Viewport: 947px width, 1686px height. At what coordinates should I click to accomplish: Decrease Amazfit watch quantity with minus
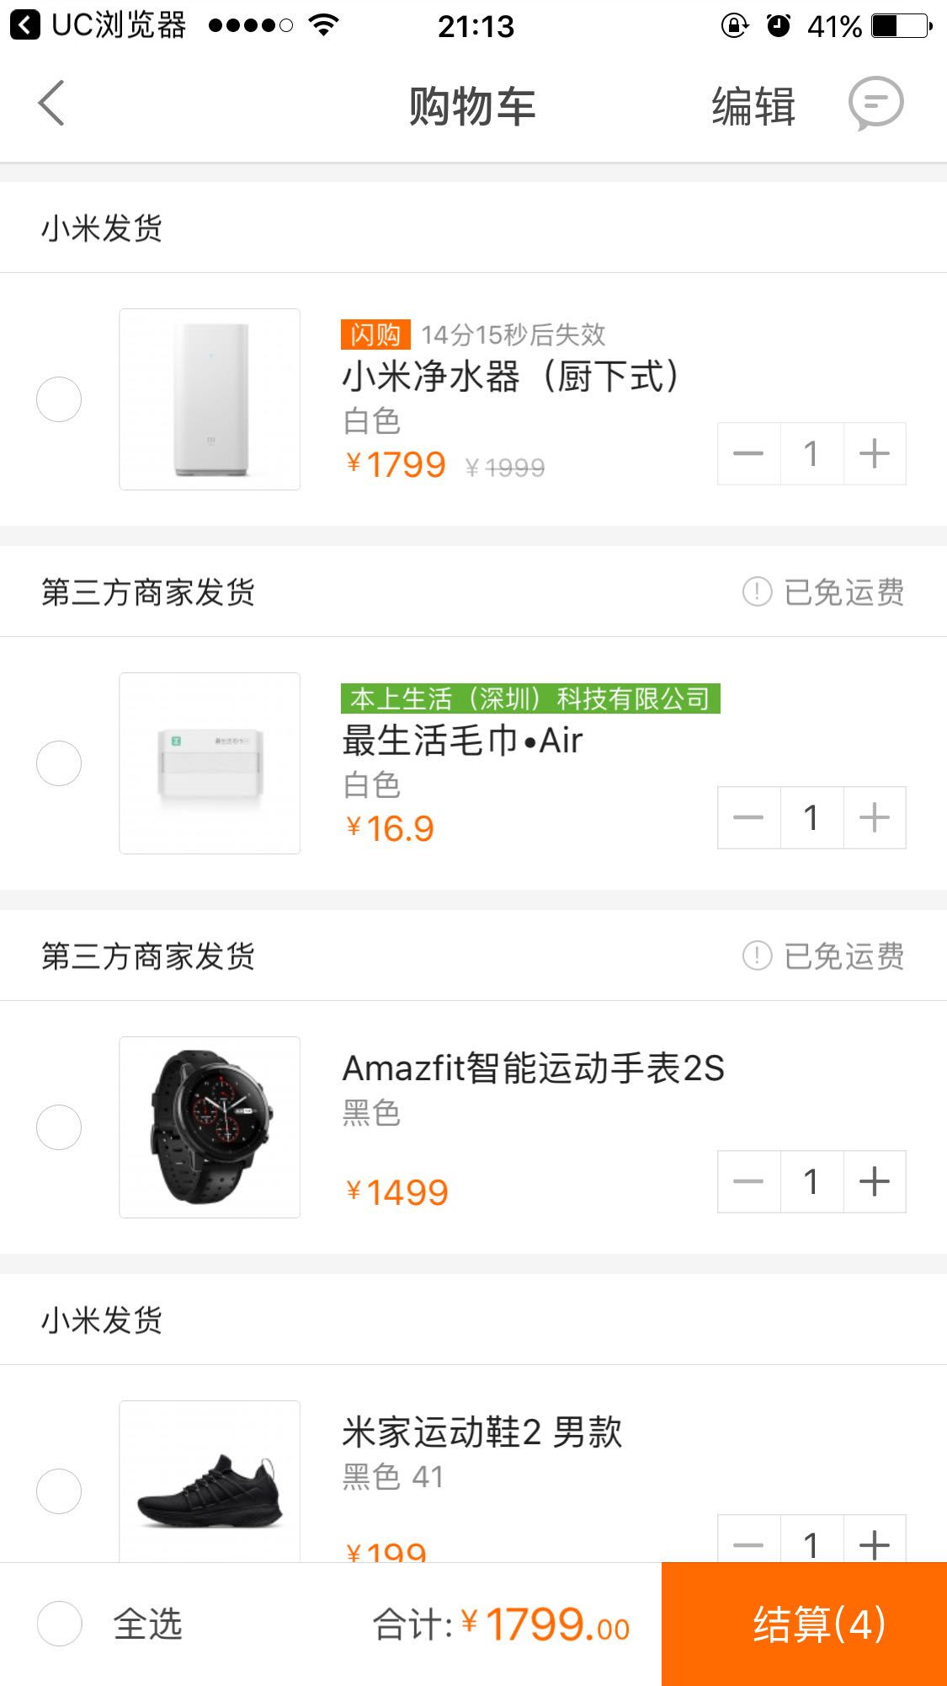[x=748, y=1181]
